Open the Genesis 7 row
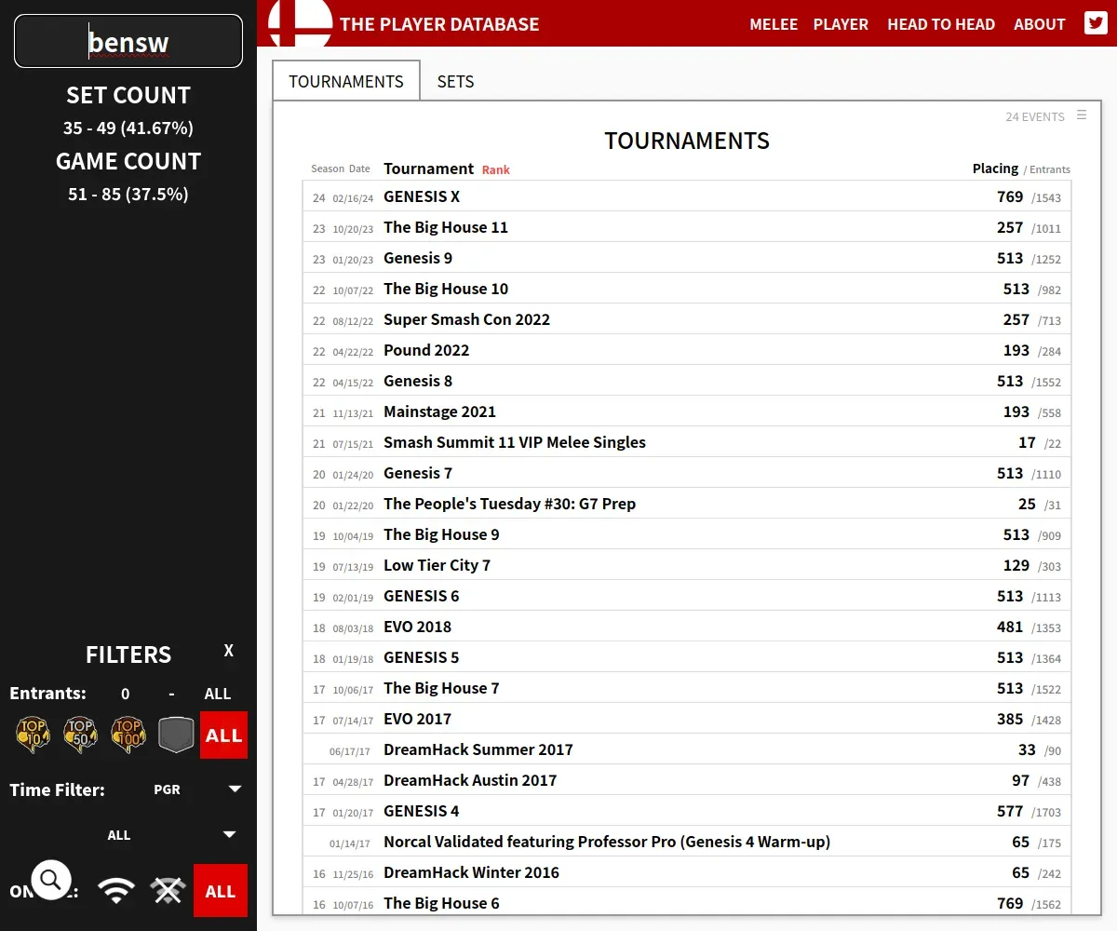1117x931 pixels. click(x=687, y=473)
